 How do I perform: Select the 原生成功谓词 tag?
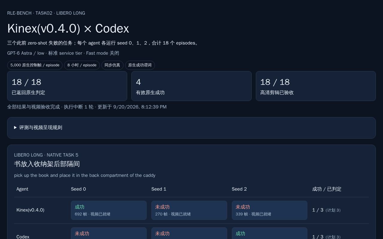[140, 65]
